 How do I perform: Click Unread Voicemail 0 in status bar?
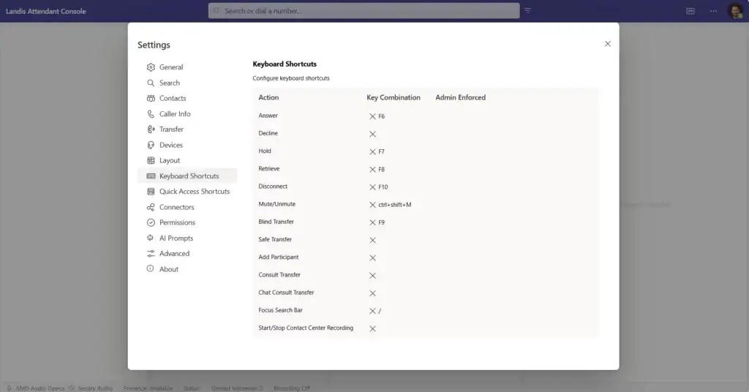237,388
